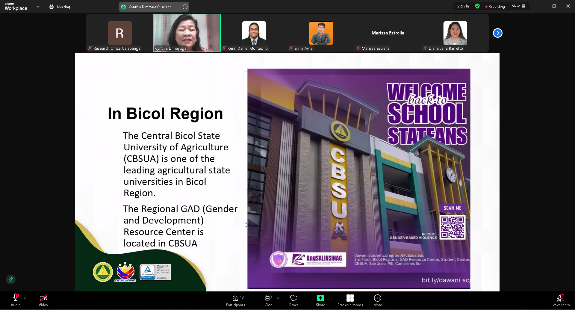Viewport: 575px width, 310px height.
Task: Open the More options menu
Action: 377,300
